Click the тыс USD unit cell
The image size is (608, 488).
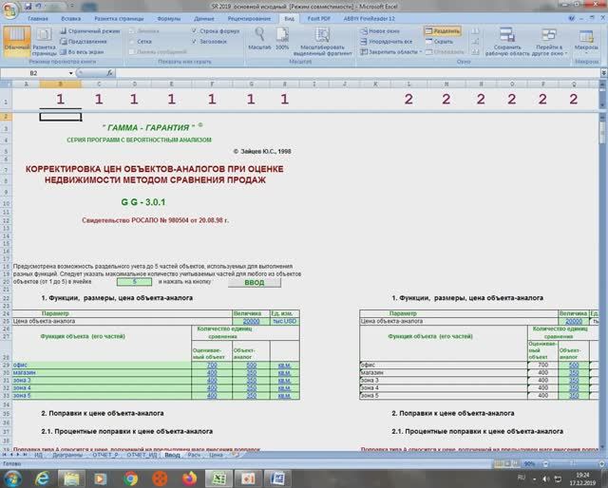tap(285, 321)
